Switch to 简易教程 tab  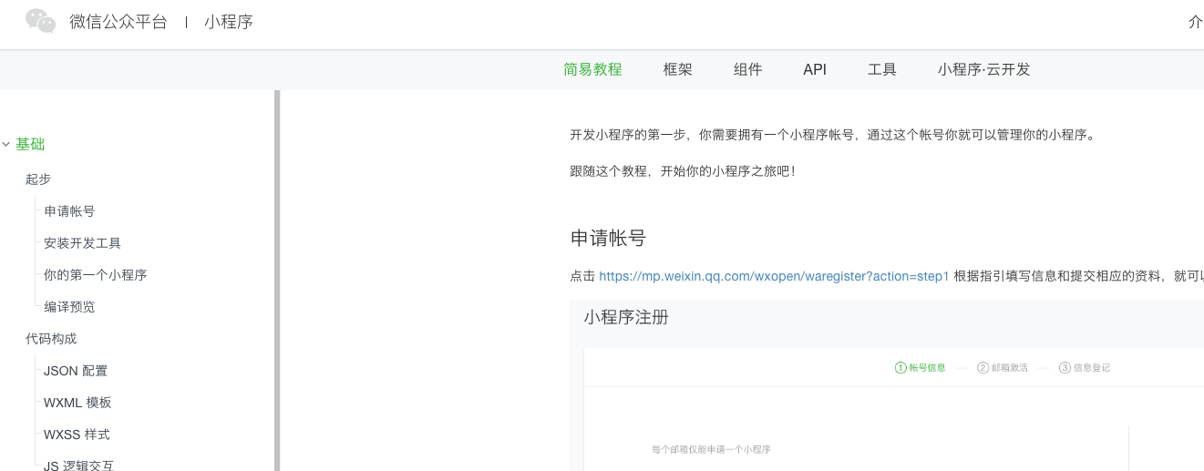592,69
